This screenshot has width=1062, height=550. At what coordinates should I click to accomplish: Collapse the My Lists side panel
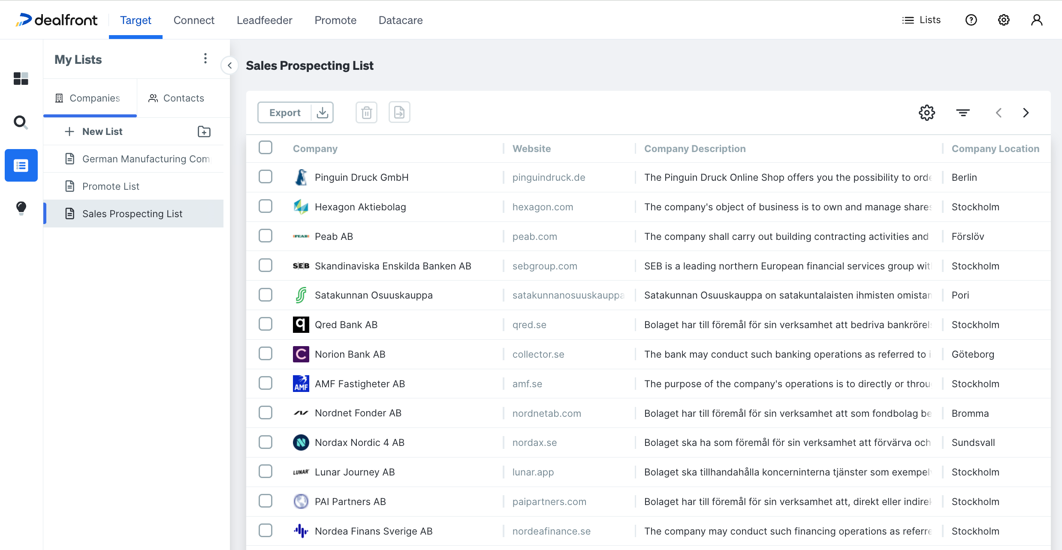(230, 66)
